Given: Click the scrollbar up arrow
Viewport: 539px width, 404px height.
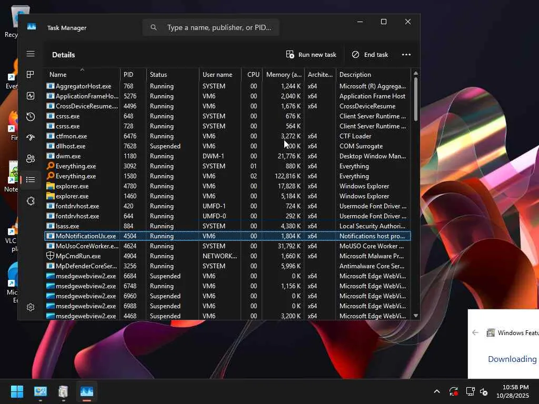Looking at the screenshot, I should 416,73.
